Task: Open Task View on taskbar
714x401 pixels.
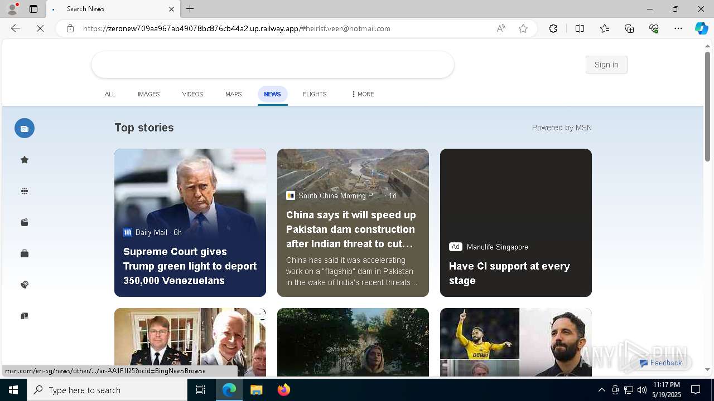Action: pos(201,390)
